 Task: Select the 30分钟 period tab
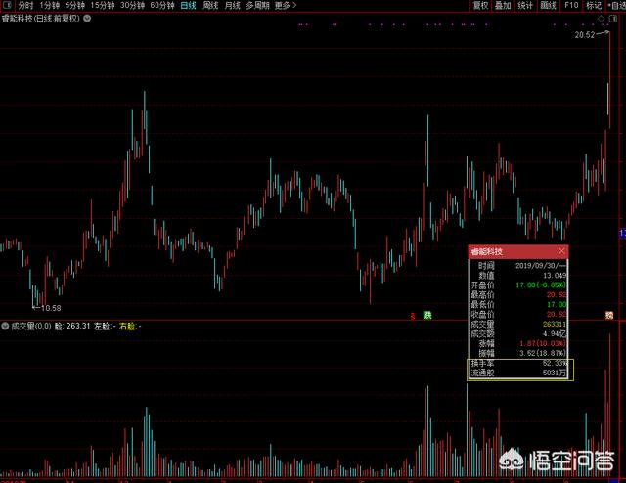point(132,5)
